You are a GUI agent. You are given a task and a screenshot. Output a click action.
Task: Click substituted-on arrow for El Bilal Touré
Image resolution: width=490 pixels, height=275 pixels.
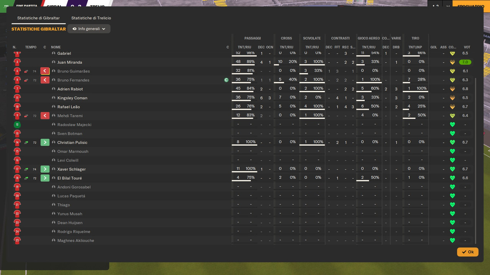[x=45, y=178]
